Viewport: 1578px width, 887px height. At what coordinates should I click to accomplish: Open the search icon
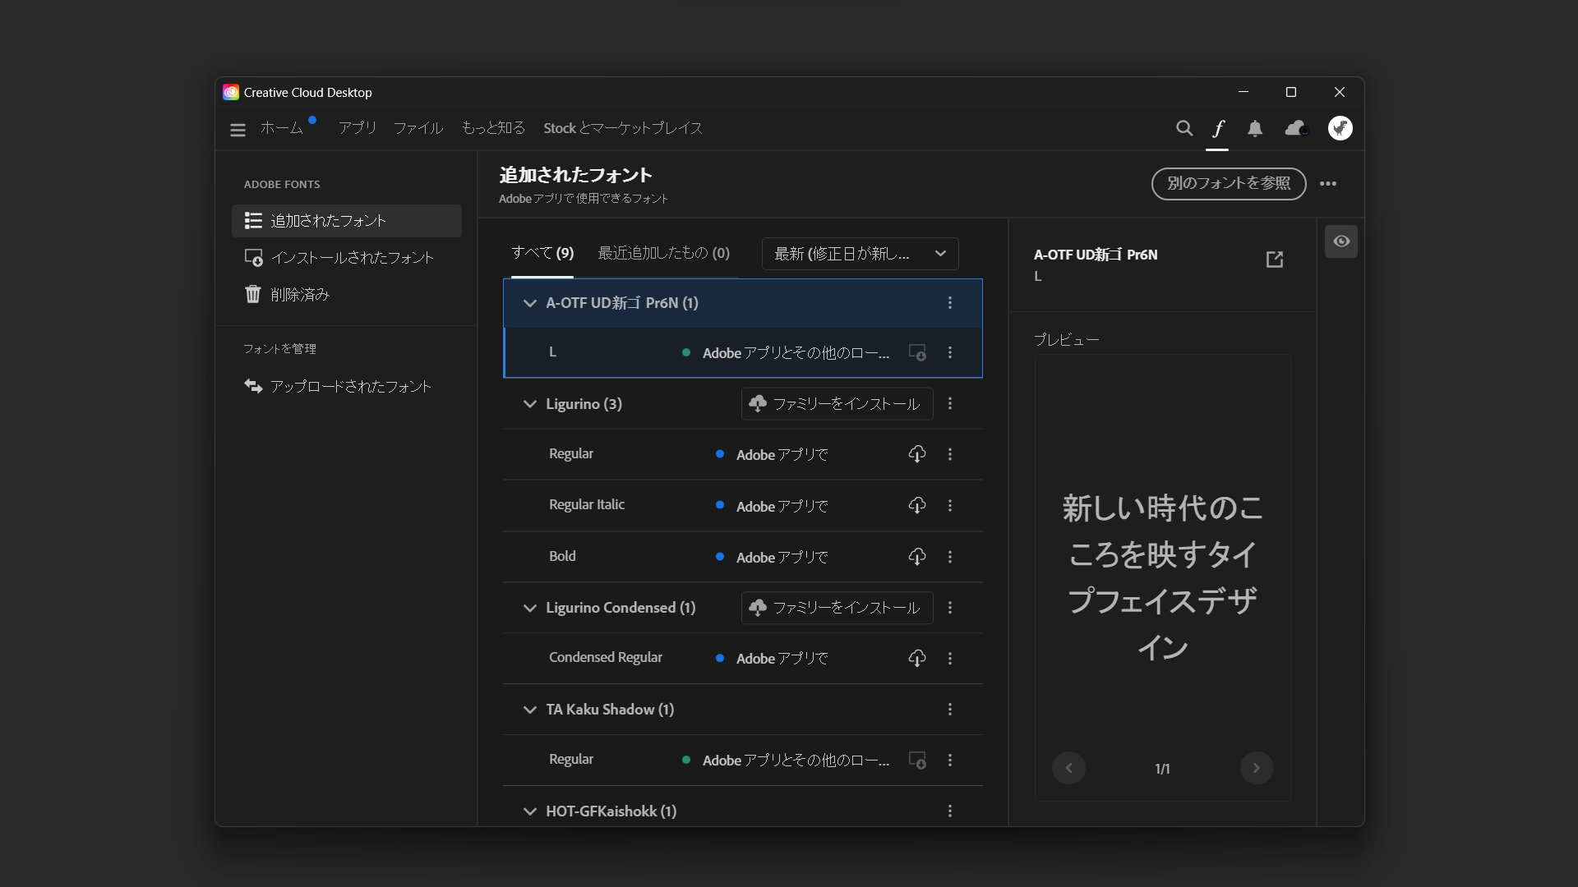(1184, 128)
